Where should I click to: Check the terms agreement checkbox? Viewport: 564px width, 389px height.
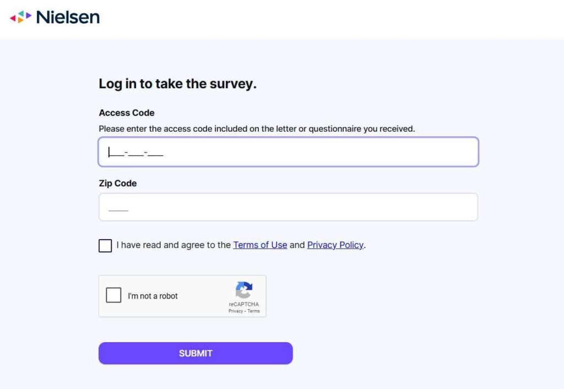coord(105,246)
